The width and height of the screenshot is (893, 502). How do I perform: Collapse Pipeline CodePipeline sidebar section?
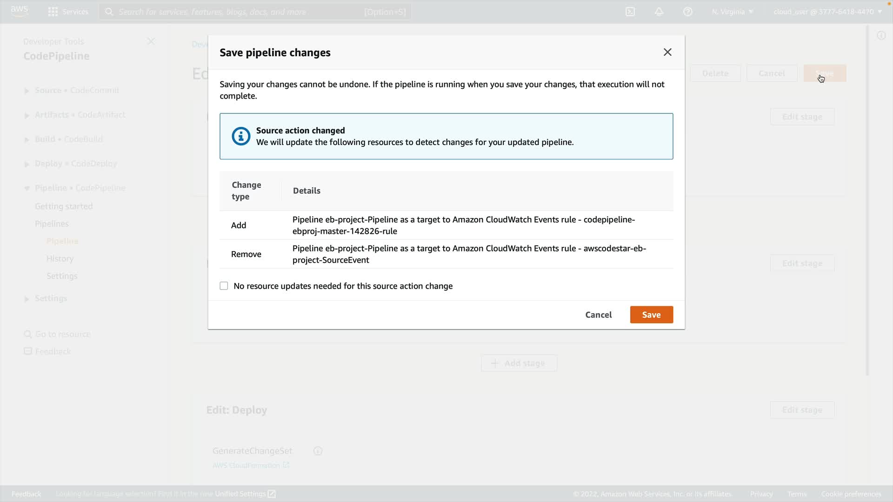(x=27, y=188)
